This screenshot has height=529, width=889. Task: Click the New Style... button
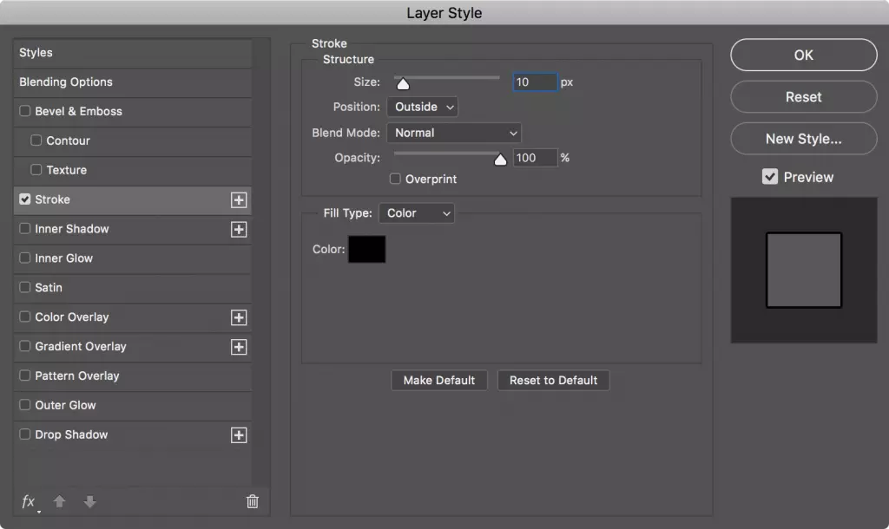803,139
